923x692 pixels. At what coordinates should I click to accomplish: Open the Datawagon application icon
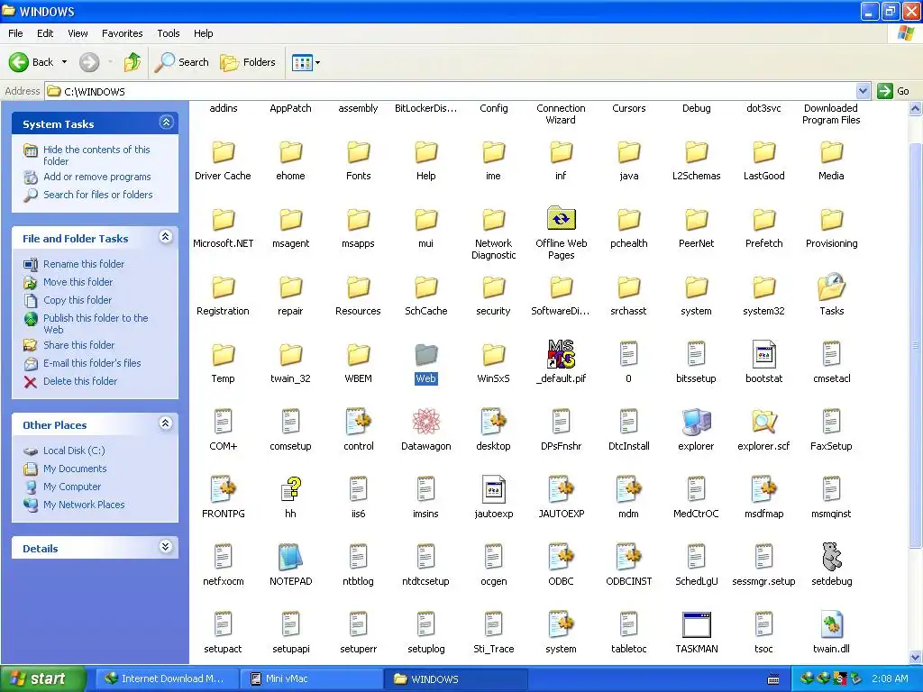point(425,422)
